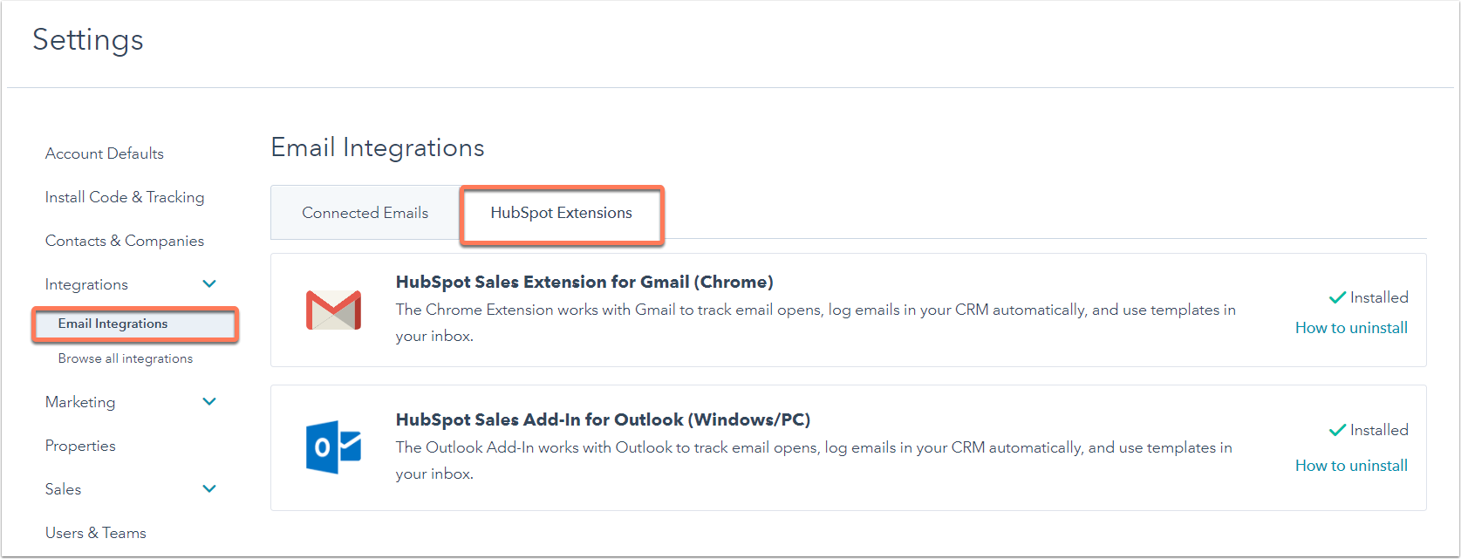Open the Properties settings page
The image size is (1461, 559).
[80, 446]
